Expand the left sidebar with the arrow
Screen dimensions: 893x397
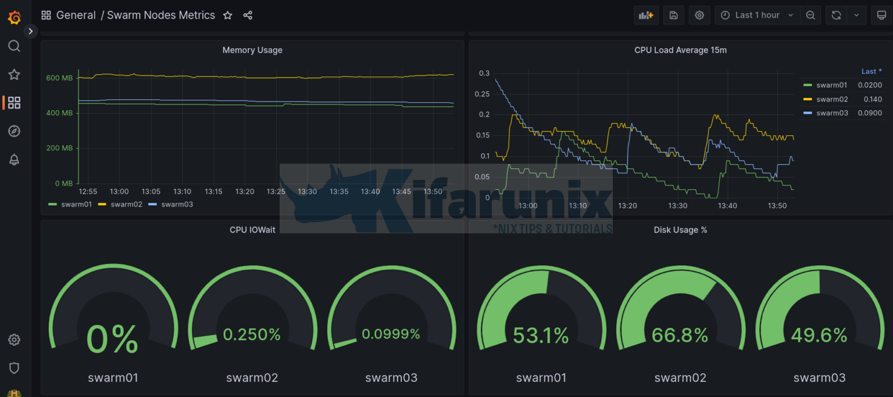tap(30, 31)
